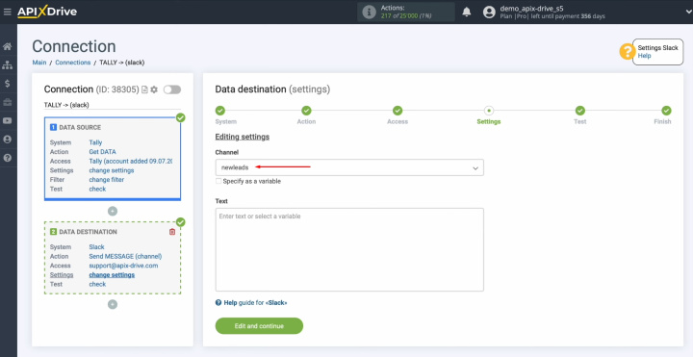Click the connection document copy icon
Screen dimensions: 693x357
[144, 89]
